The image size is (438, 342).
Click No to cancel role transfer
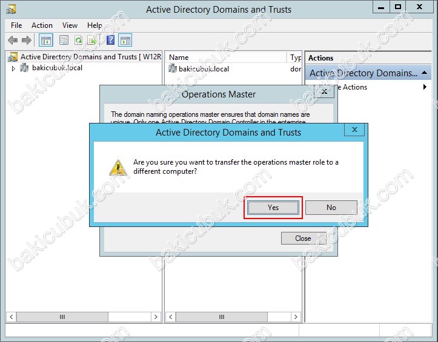(331, 208)
